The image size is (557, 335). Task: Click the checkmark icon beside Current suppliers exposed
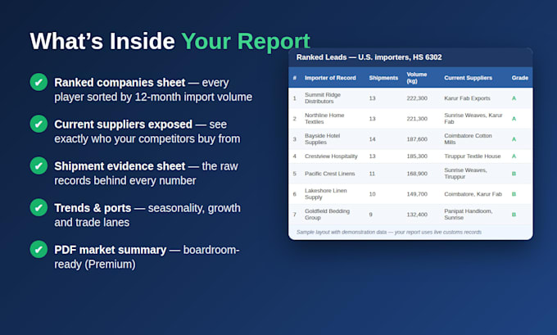click(x=38, y=124)
